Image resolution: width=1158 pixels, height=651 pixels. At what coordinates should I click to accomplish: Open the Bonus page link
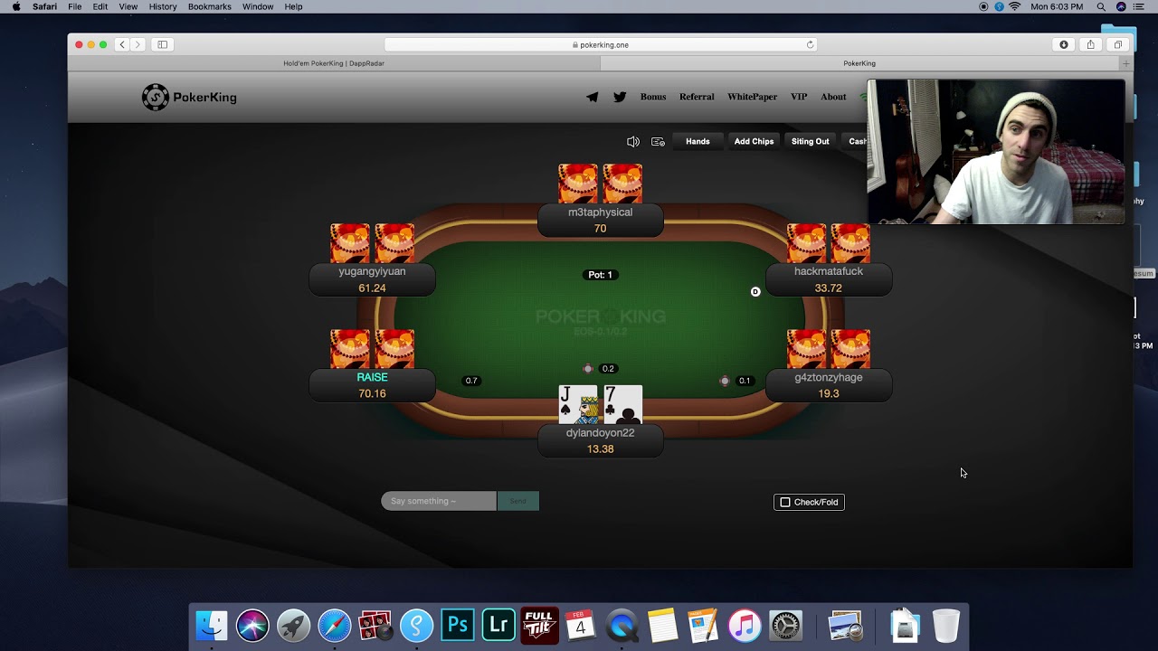(x=653, y=97)
